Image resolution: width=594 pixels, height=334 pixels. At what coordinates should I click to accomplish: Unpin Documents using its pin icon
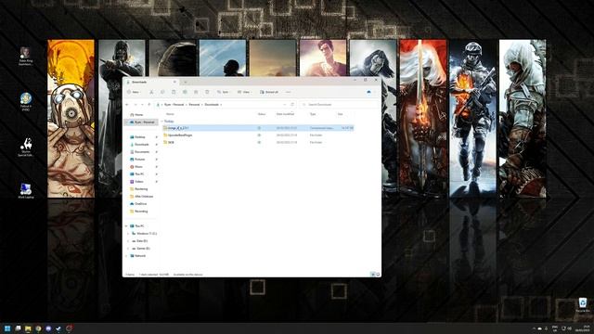pyautogui.click(x=157, y=152)
